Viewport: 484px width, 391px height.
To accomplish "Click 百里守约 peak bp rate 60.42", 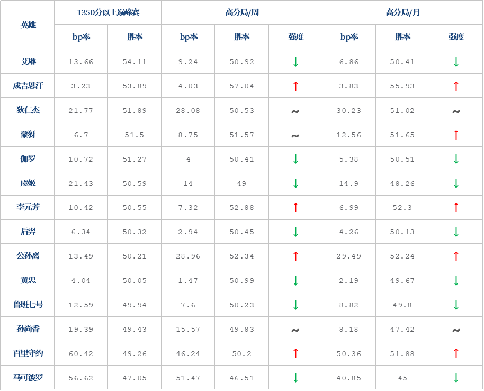I will tap(81, 353).
